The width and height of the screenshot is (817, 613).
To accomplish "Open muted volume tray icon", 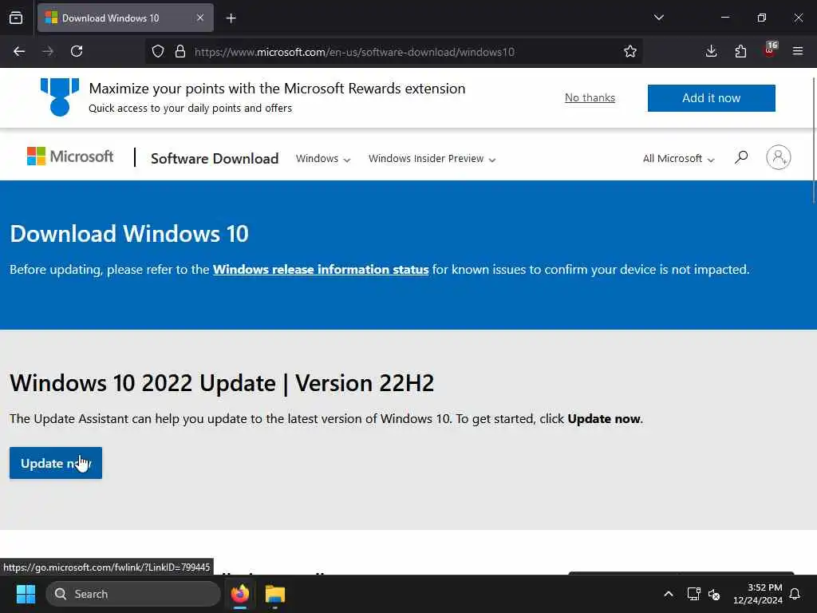I will click(x=714, y=594).
